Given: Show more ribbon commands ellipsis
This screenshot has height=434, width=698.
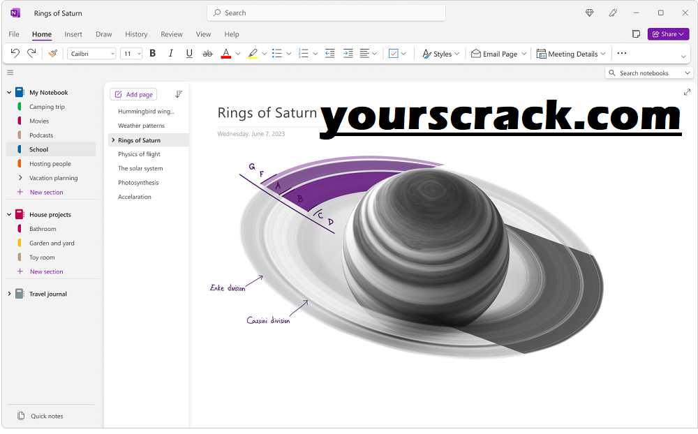Looking at the screenshot, I should click(622, 53).
